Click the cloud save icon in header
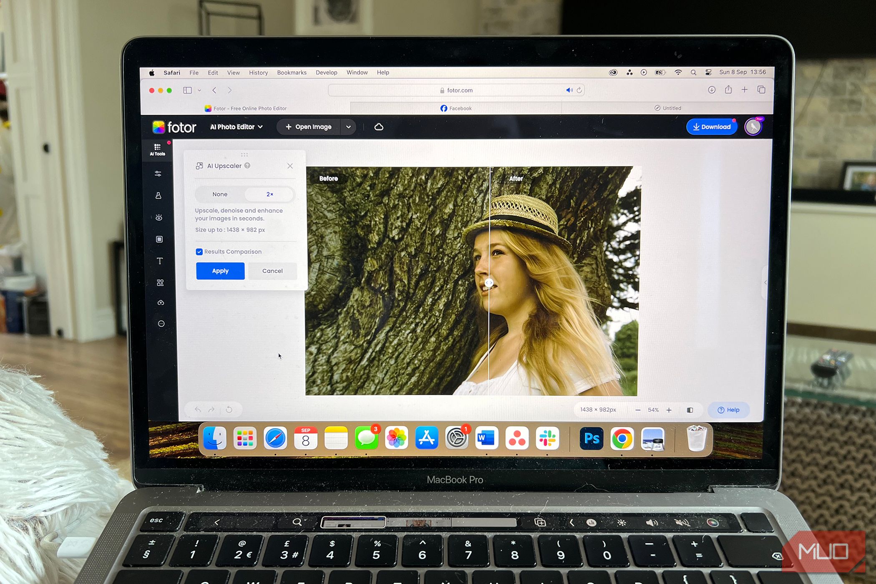The image size is (876, 584). [379, 127]
